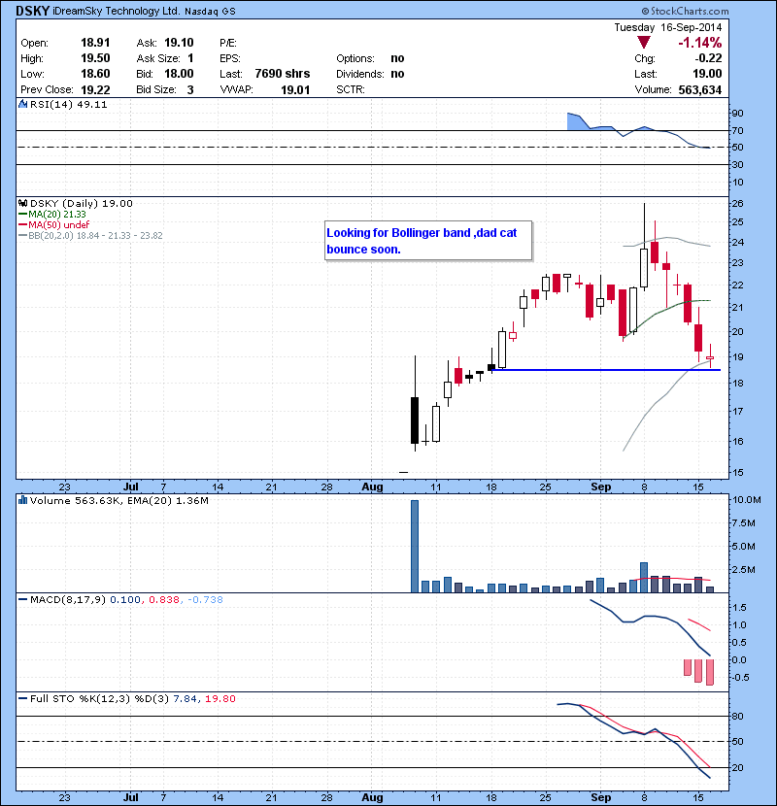Click the Dividends label
Viewport: 777px width, 806px height.
tap(360, 74)
